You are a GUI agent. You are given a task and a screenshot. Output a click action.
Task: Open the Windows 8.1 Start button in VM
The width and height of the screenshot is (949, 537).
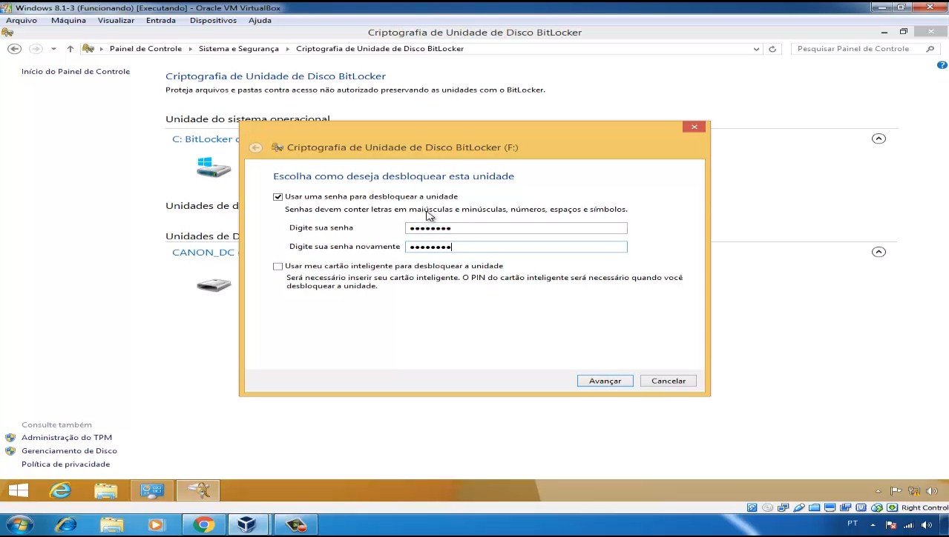[x=18, y=490]
